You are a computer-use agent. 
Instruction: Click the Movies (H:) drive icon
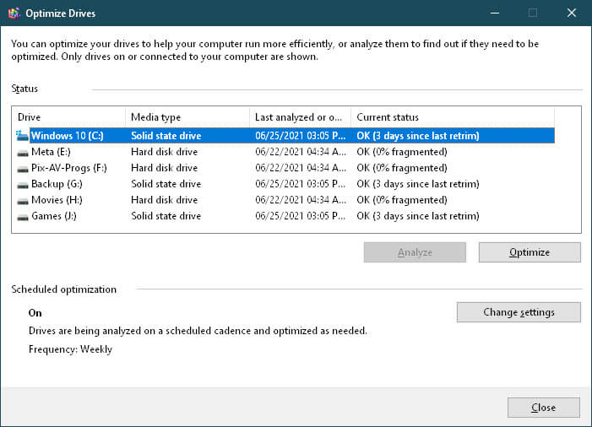click(x=23, y=201)
